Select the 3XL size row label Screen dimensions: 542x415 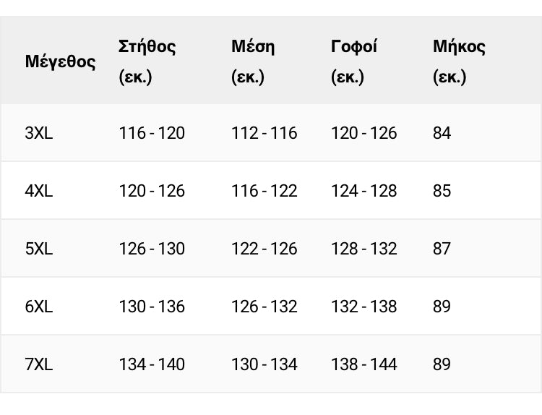[39, 133]
